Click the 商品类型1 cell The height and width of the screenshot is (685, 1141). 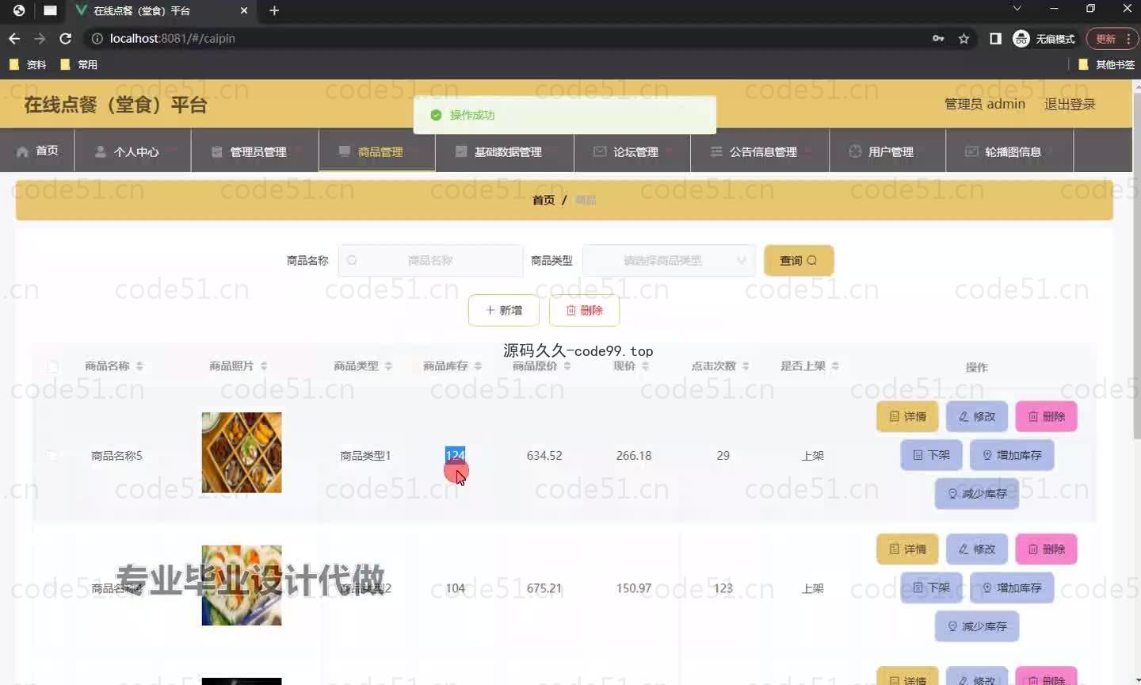pyautogui.click(x=365, y=455)
